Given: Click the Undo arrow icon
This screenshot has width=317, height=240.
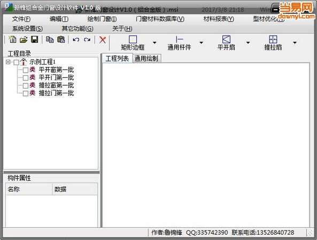Looking at the screenshot, I should (76, 39).
